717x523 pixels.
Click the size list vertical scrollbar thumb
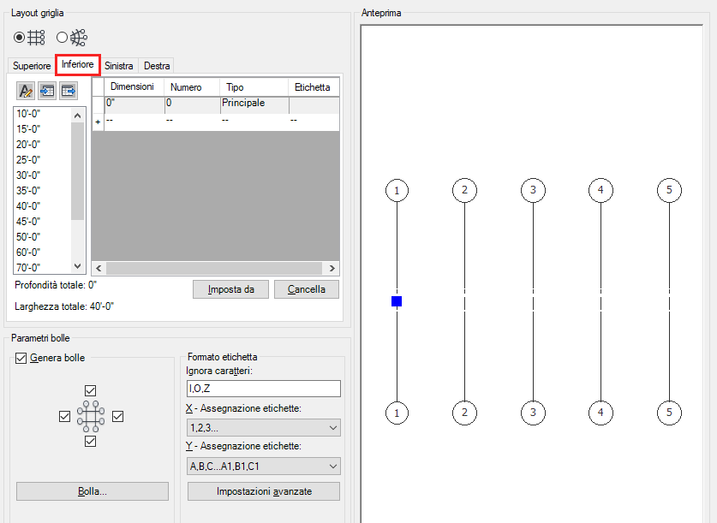[x=78, y=171]
